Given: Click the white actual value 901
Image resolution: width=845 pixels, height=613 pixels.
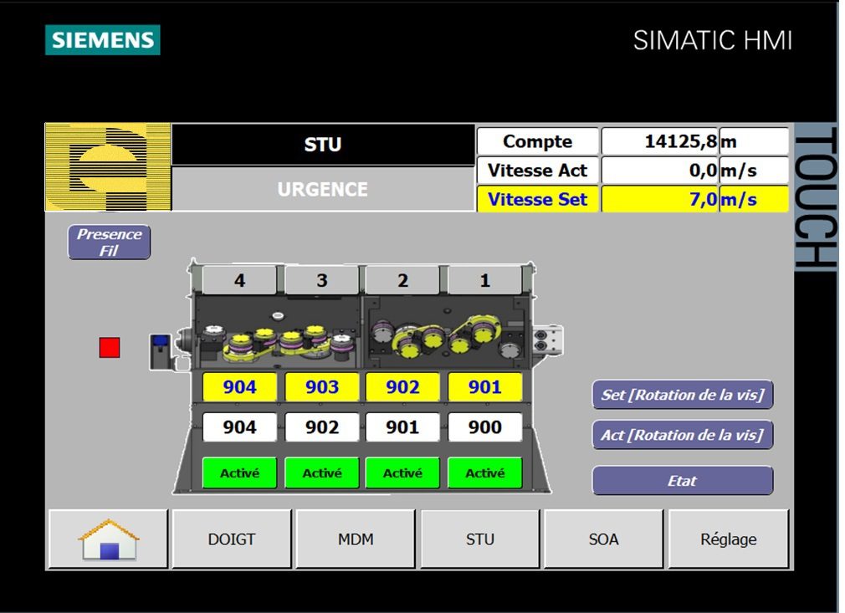Looking at the screenshot, I should tap(402, 427).
